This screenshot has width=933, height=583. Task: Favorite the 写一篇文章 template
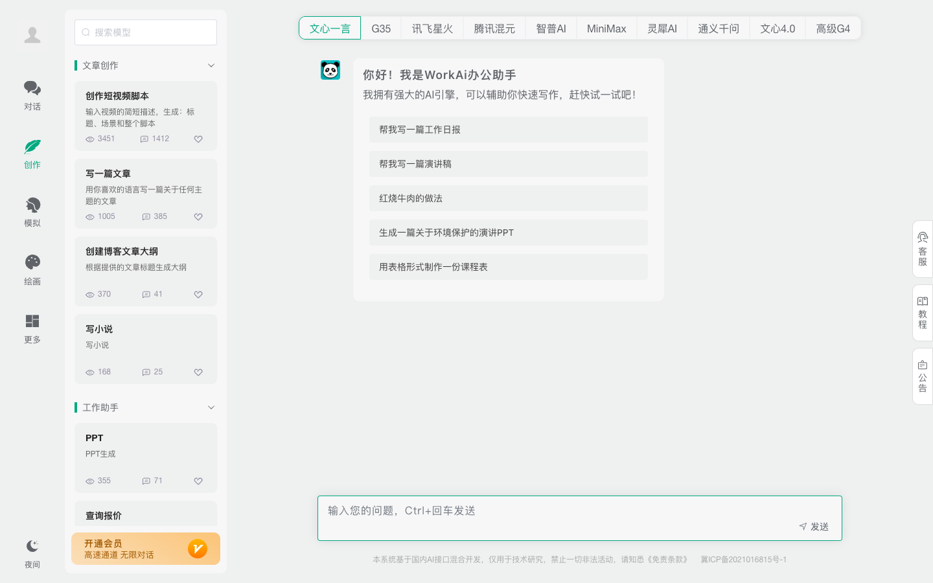point(198,216)
